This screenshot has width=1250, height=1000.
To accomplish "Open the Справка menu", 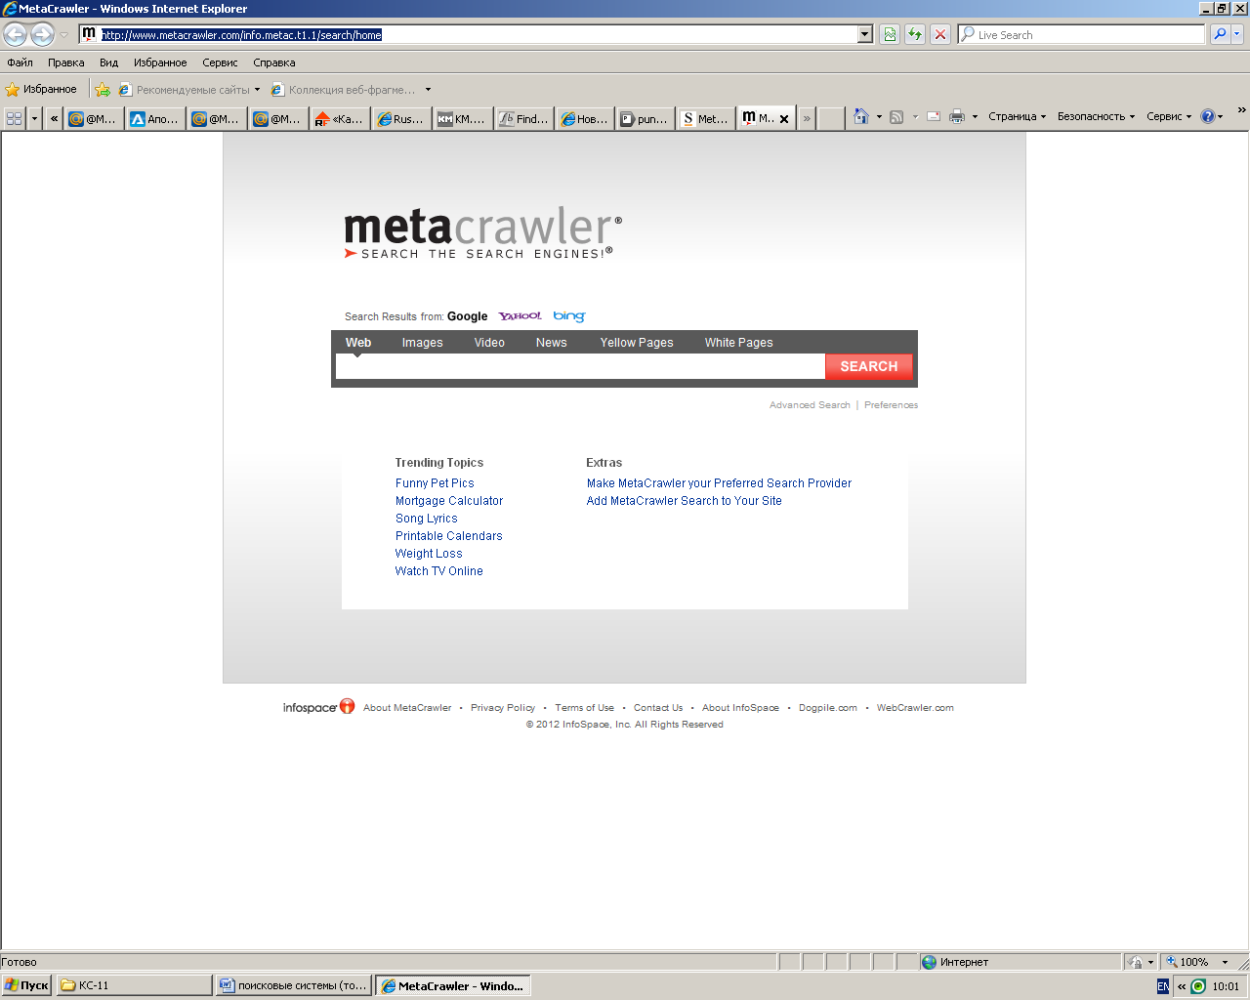I will (274, 62).
